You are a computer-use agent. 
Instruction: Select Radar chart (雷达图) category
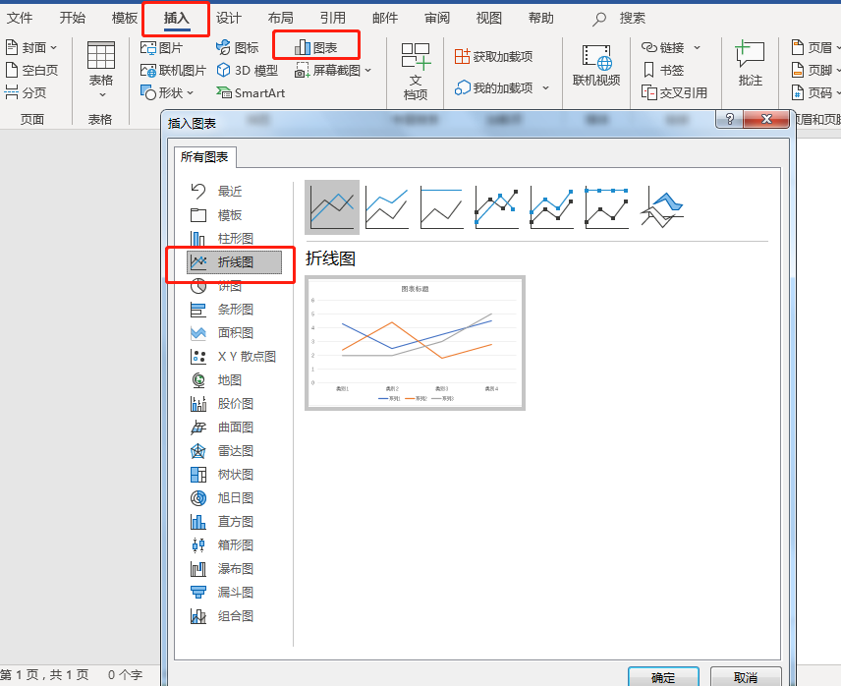221,451
